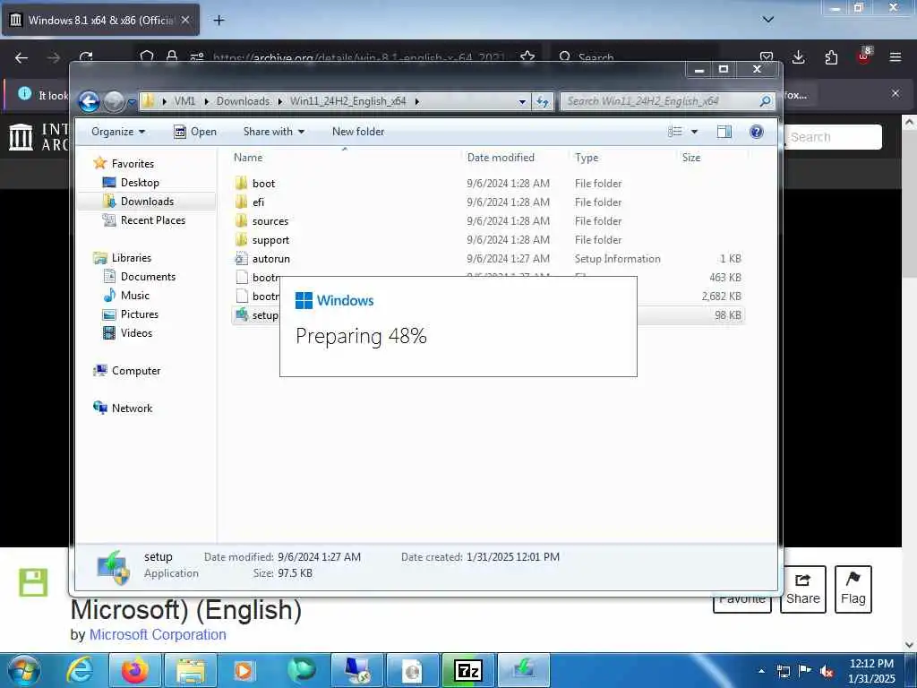This screenshot has width=917, height=688.
Task: Click the Explorer back navigation arrow
Action: pyautogui.click(x=89, y=102)
